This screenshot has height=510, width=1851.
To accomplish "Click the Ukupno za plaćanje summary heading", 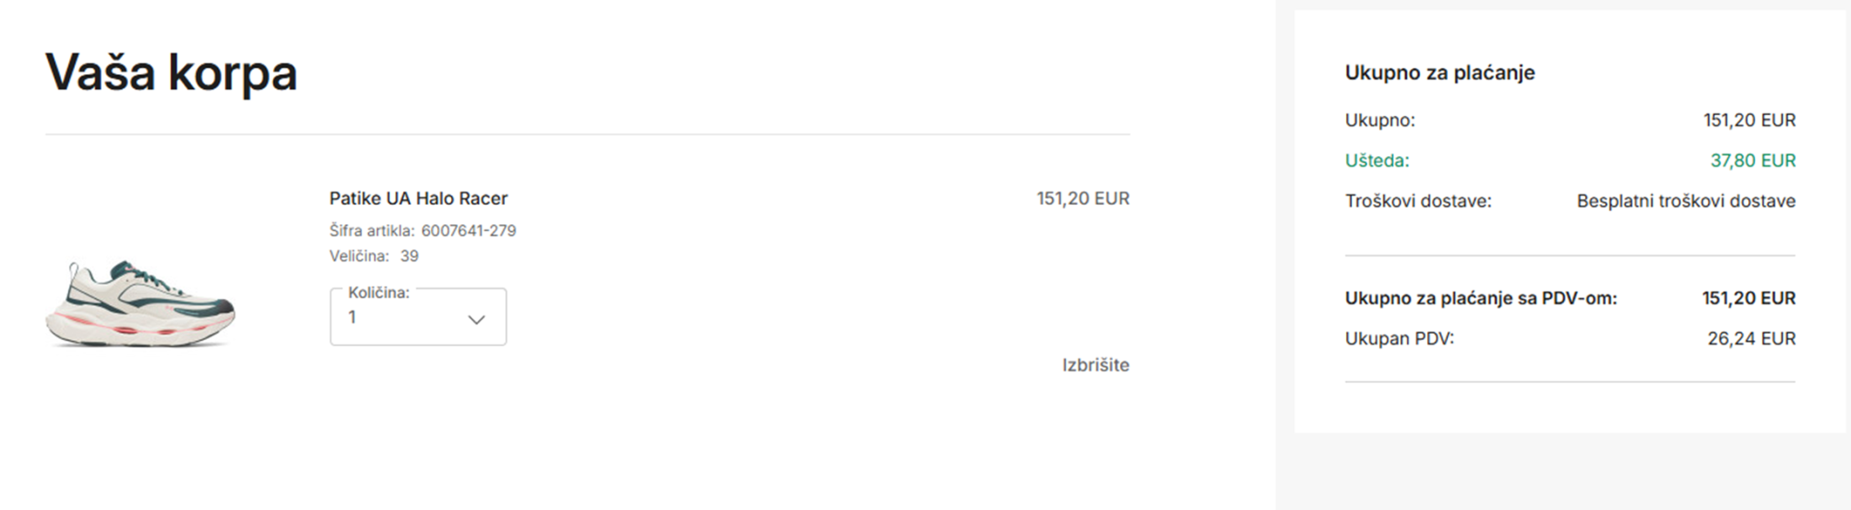I will [1439, 72].
